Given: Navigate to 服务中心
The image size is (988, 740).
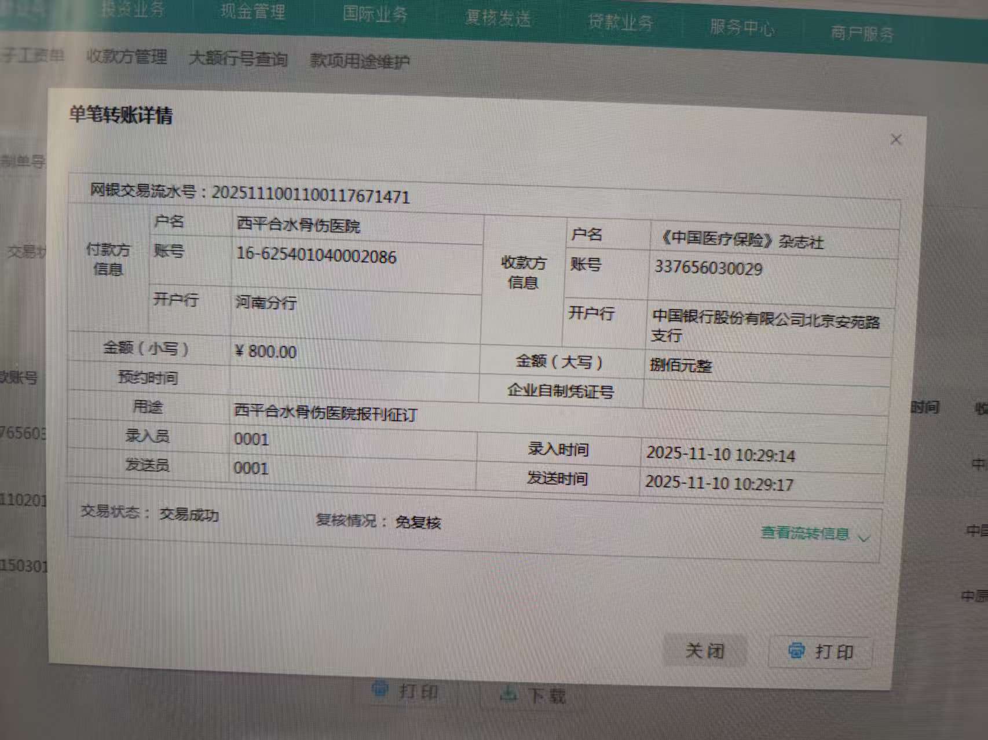Looking at the screenshot, I should click(742, 27).
